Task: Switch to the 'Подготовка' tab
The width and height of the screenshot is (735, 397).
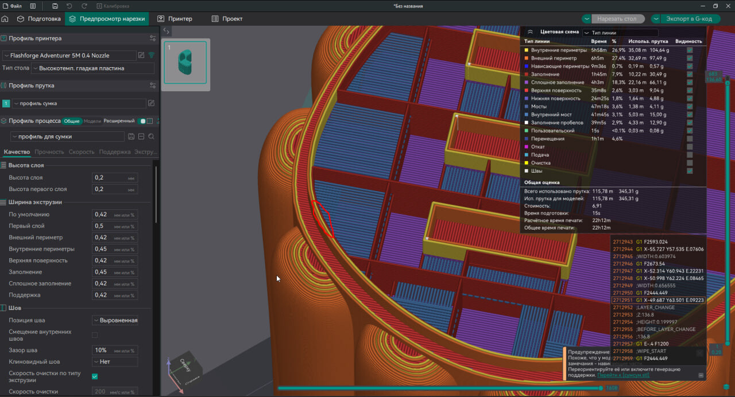Action: pyautogui.click(x=38, y=19)
